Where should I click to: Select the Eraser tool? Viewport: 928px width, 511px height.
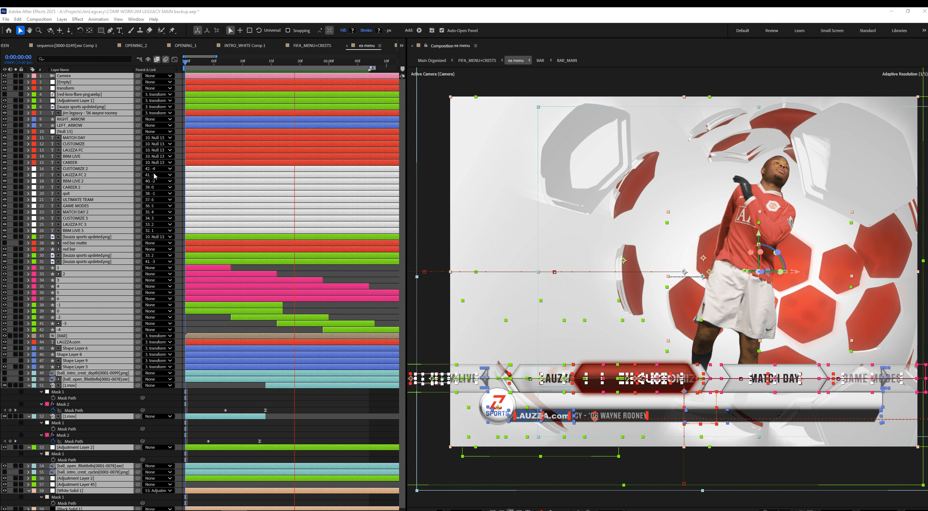coord(149,30)
